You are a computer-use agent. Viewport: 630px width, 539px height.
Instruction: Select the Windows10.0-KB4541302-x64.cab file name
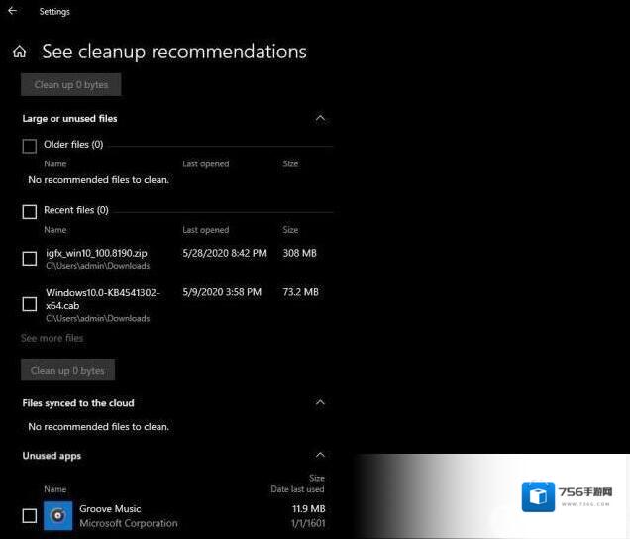pos(102,298)
